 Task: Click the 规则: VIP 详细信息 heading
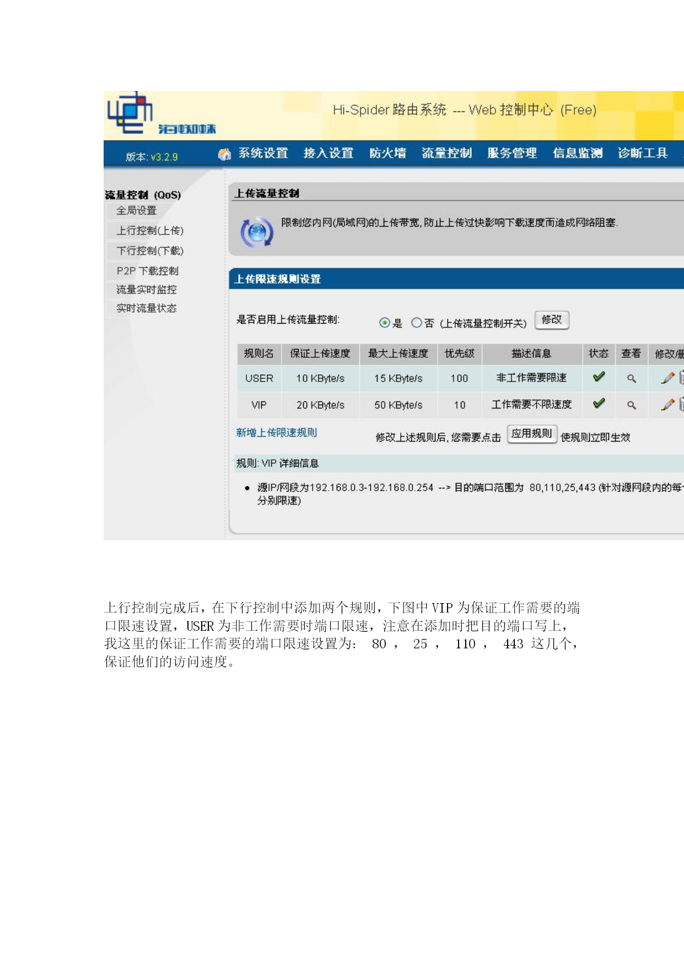point(277,463)
